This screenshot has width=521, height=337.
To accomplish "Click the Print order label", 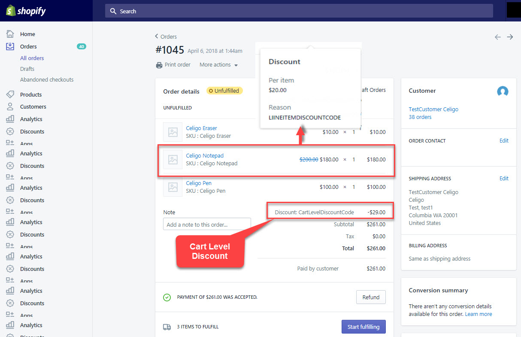I will click(x=178, y=65).
